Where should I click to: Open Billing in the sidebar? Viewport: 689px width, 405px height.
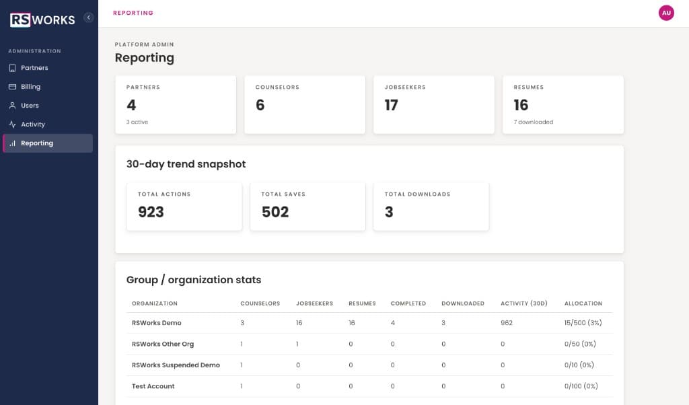click(x=48, y=87)
